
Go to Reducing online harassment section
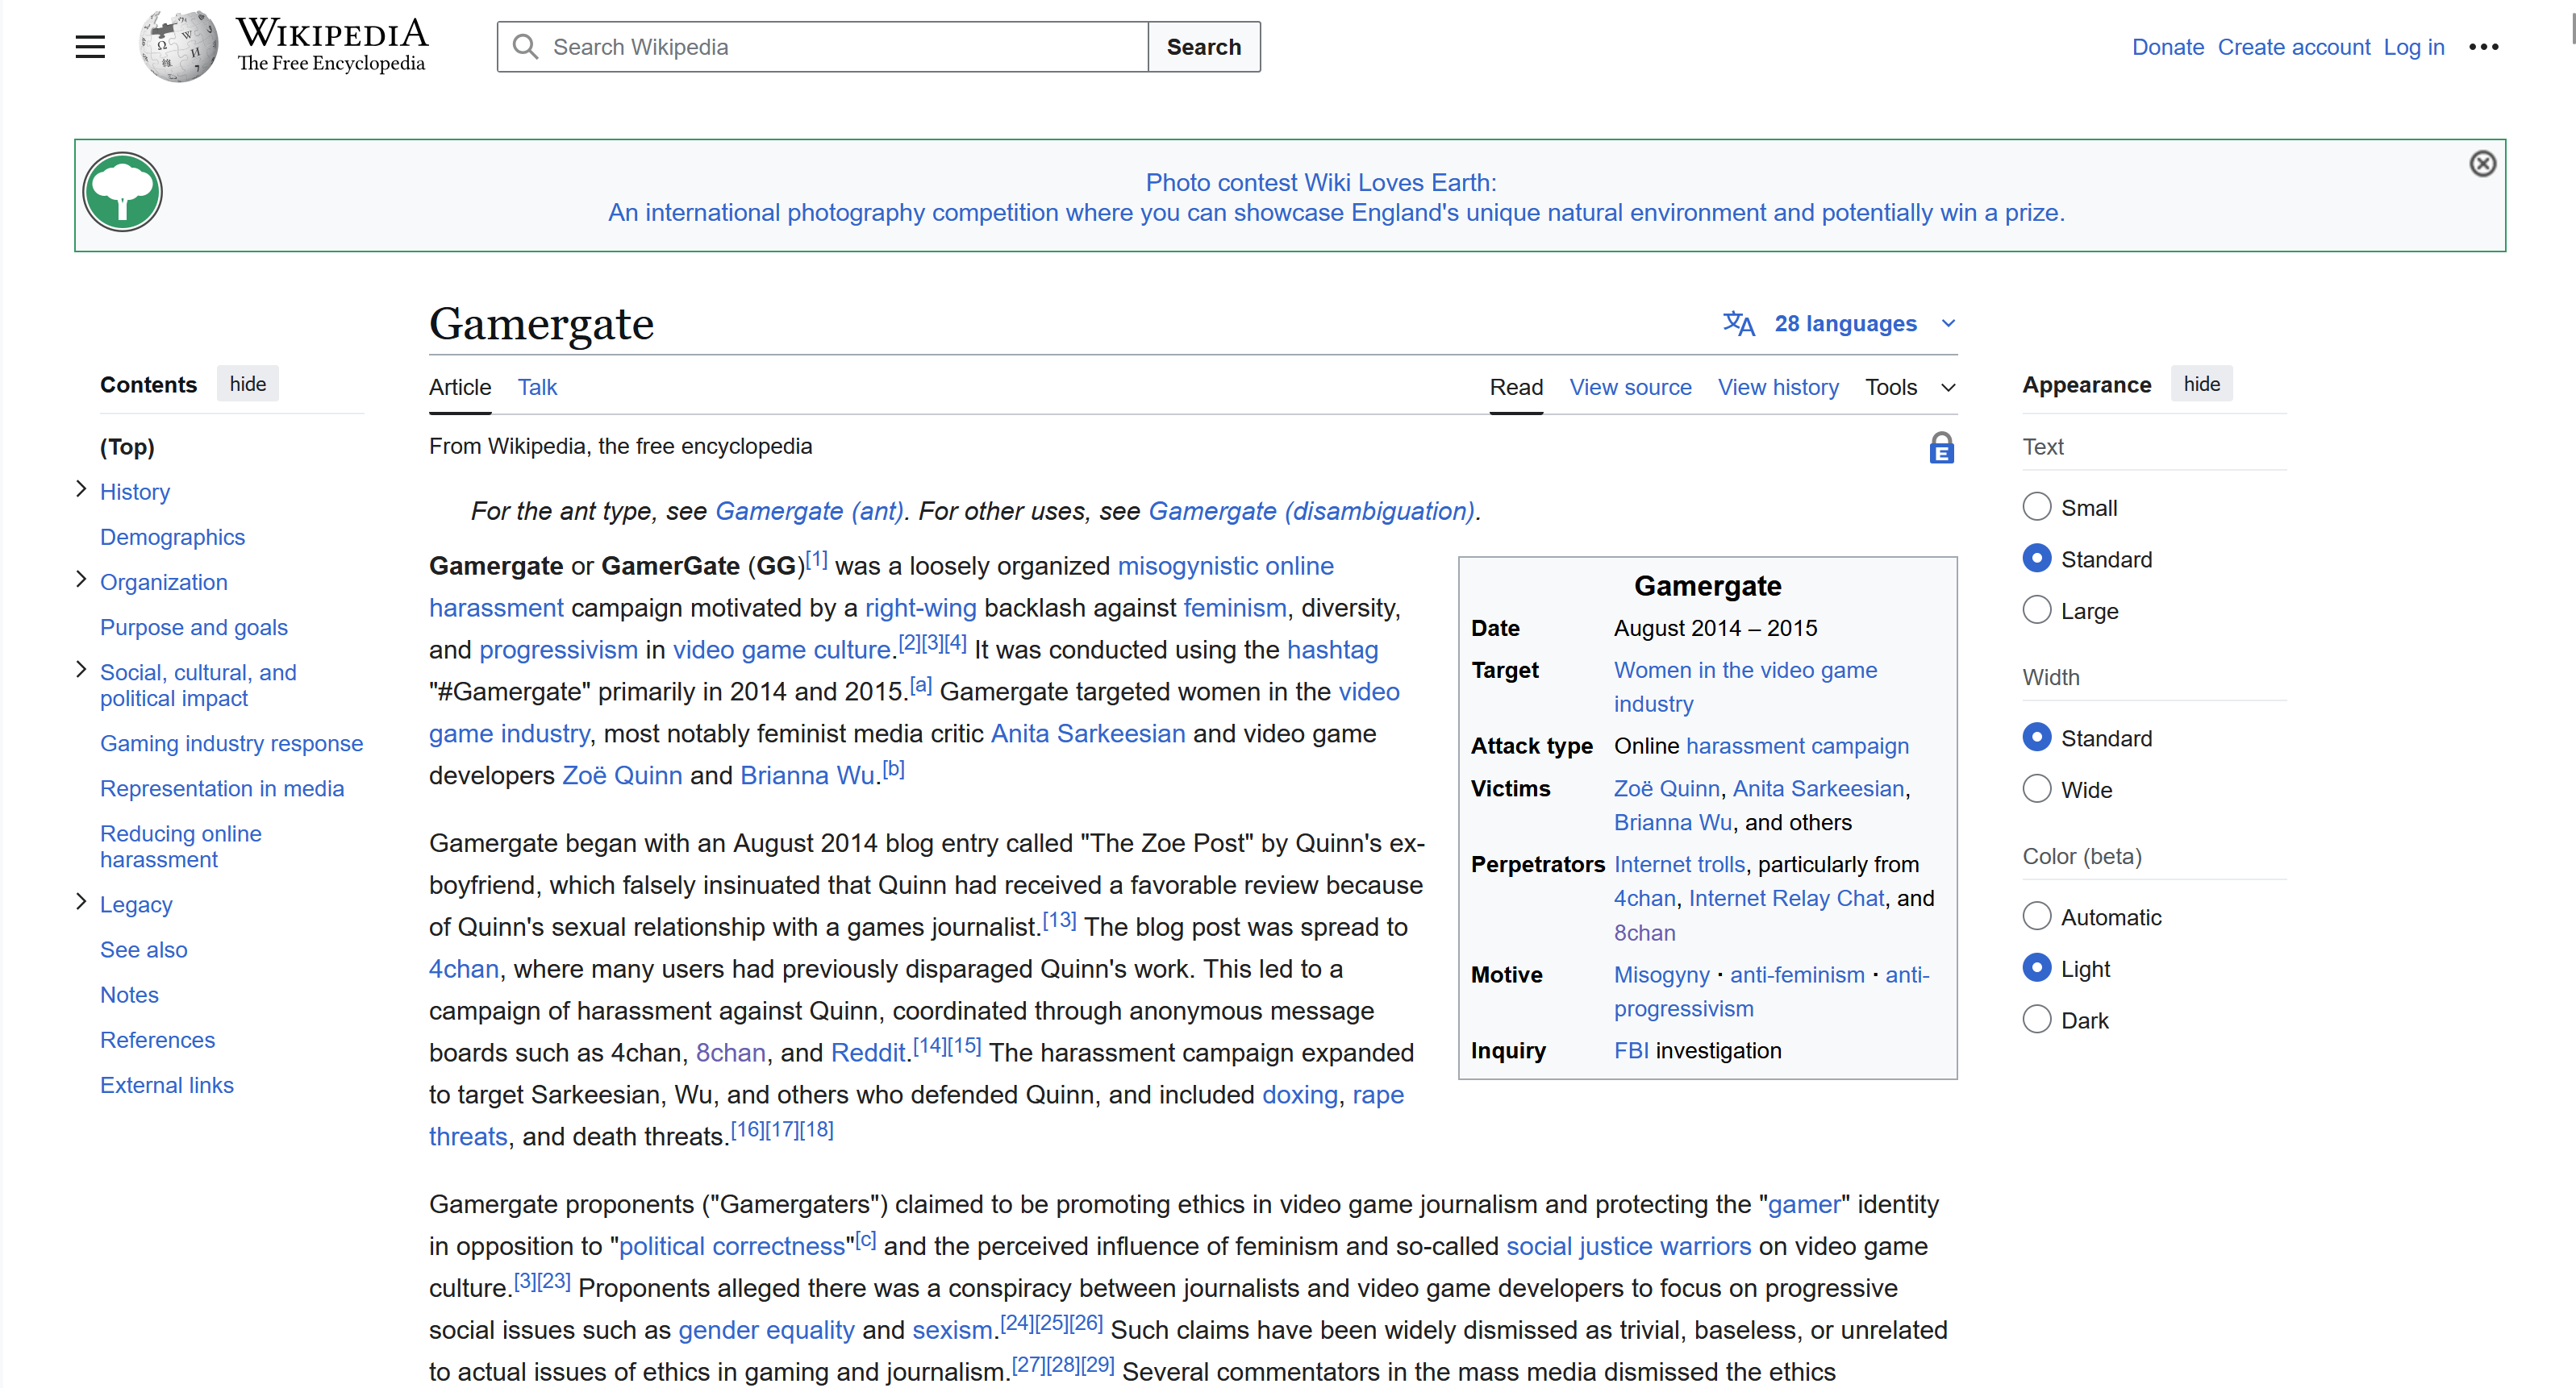click(180, 846)
